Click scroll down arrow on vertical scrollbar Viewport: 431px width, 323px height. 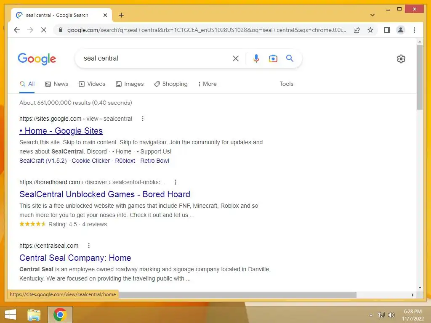[x=420, y=288]
